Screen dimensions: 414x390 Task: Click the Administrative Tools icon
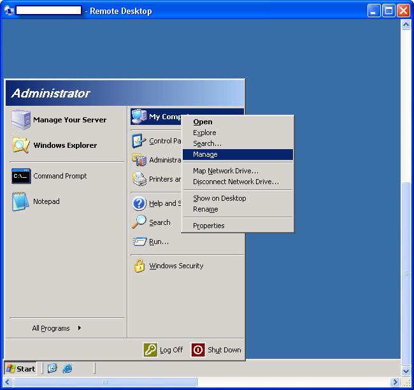click(x=139, y=160)
